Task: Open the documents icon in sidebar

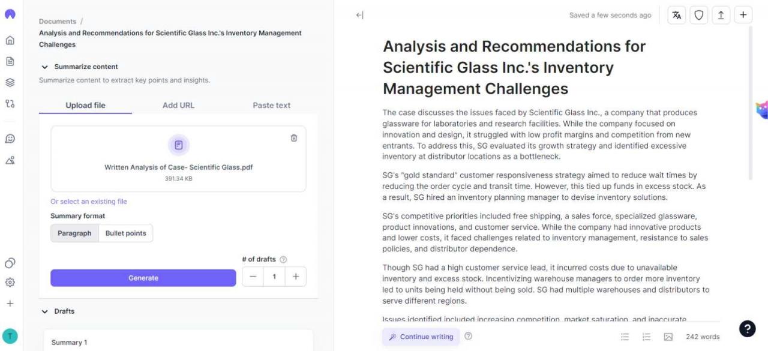Action: (10, 61)
